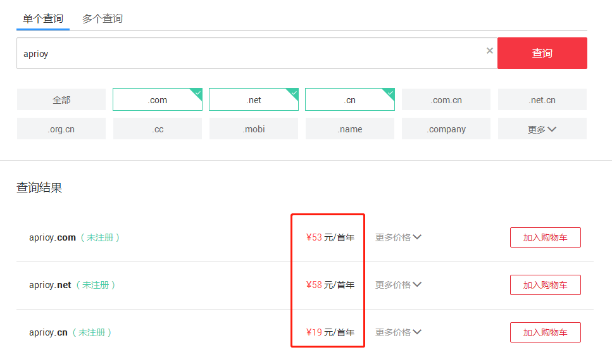Enable the .com.cn suffix option
The height and width of the screenshot is (352, 612).
click(446, 100)
